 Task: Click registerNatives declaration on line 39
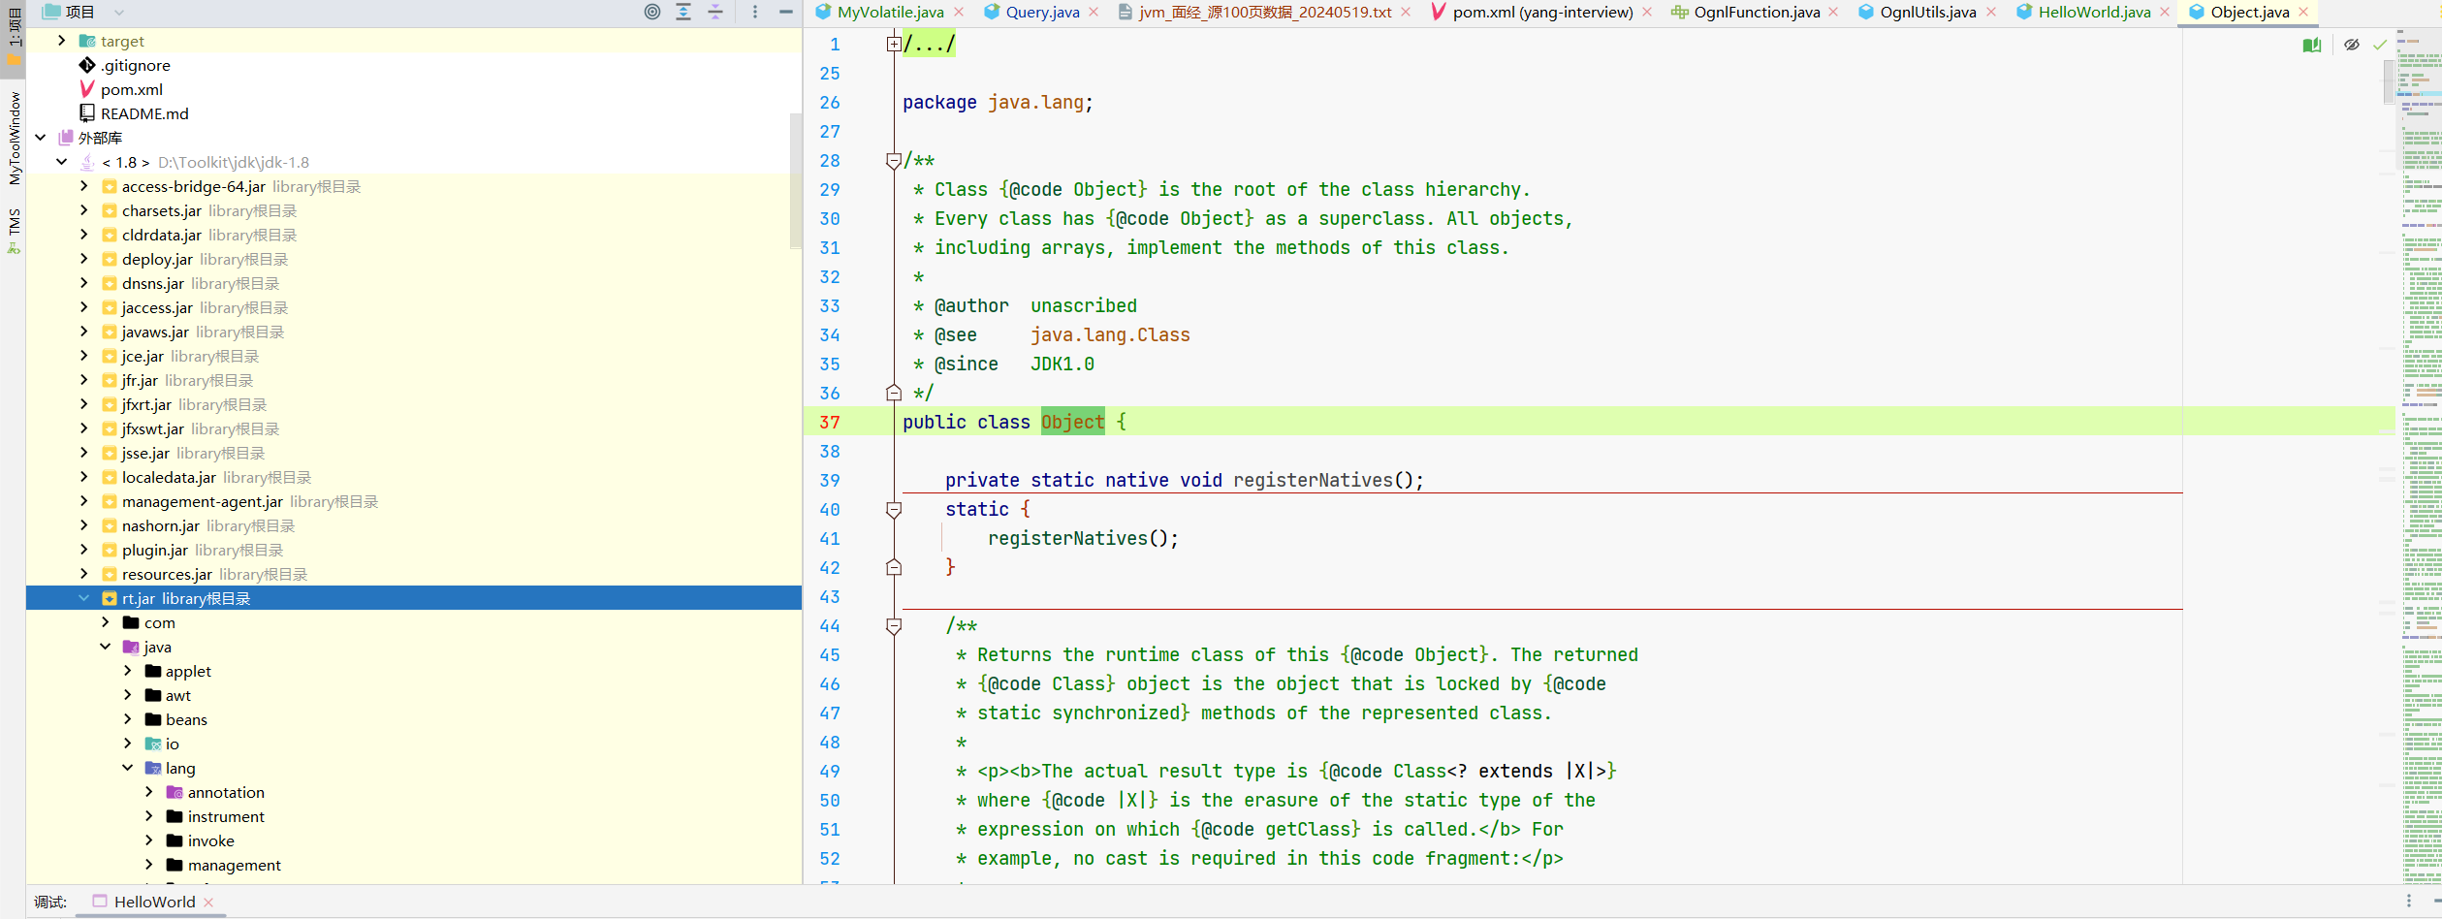pyautogui.click(x=1313, y=480)
